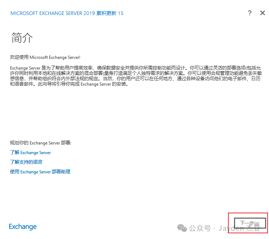Click the 规划你的 Exchange Server 部署 label
269x239 pixels.
coord(41,143)
